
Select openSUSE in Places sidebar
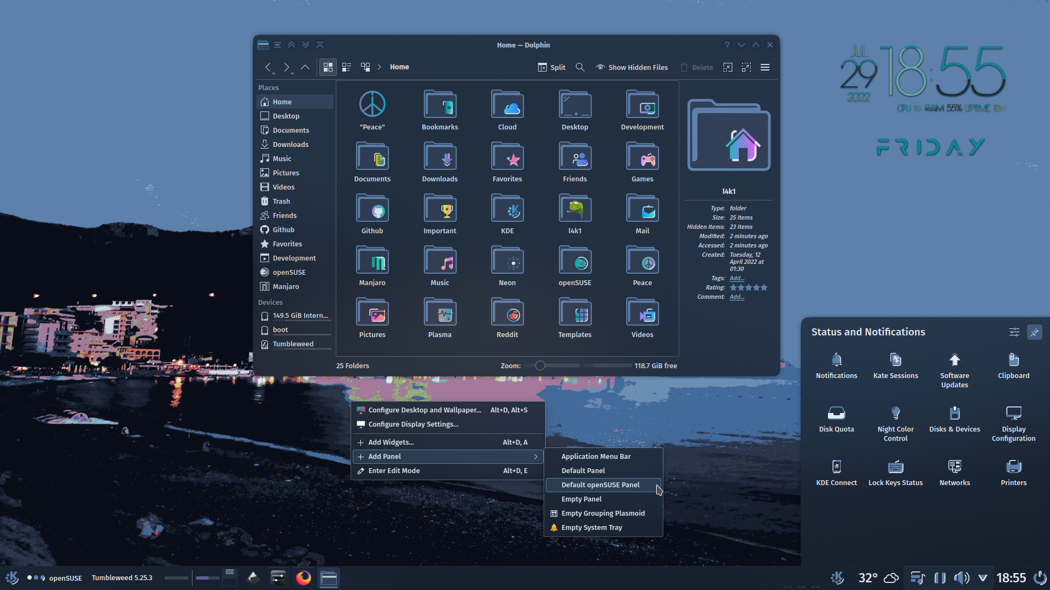(x=295, y=272)
